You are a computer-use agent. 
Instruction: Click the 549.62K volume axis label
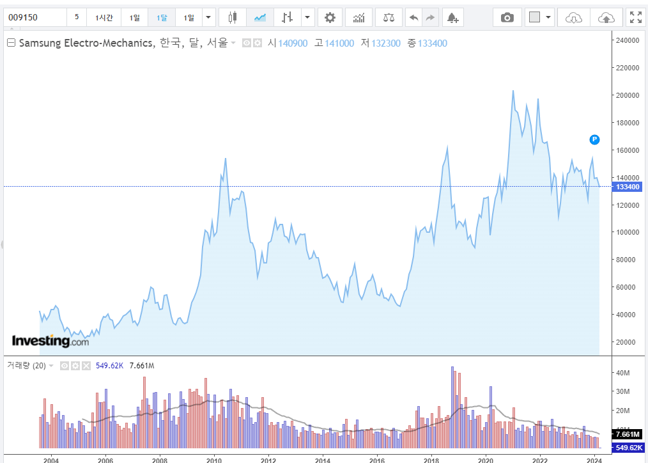coord(628,448)
